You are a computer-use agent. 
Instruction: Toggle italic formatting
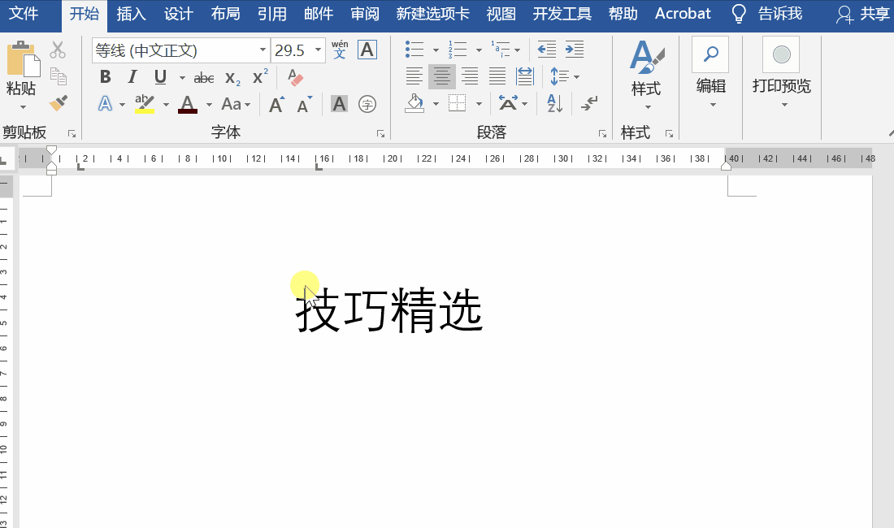coord(132,76)
